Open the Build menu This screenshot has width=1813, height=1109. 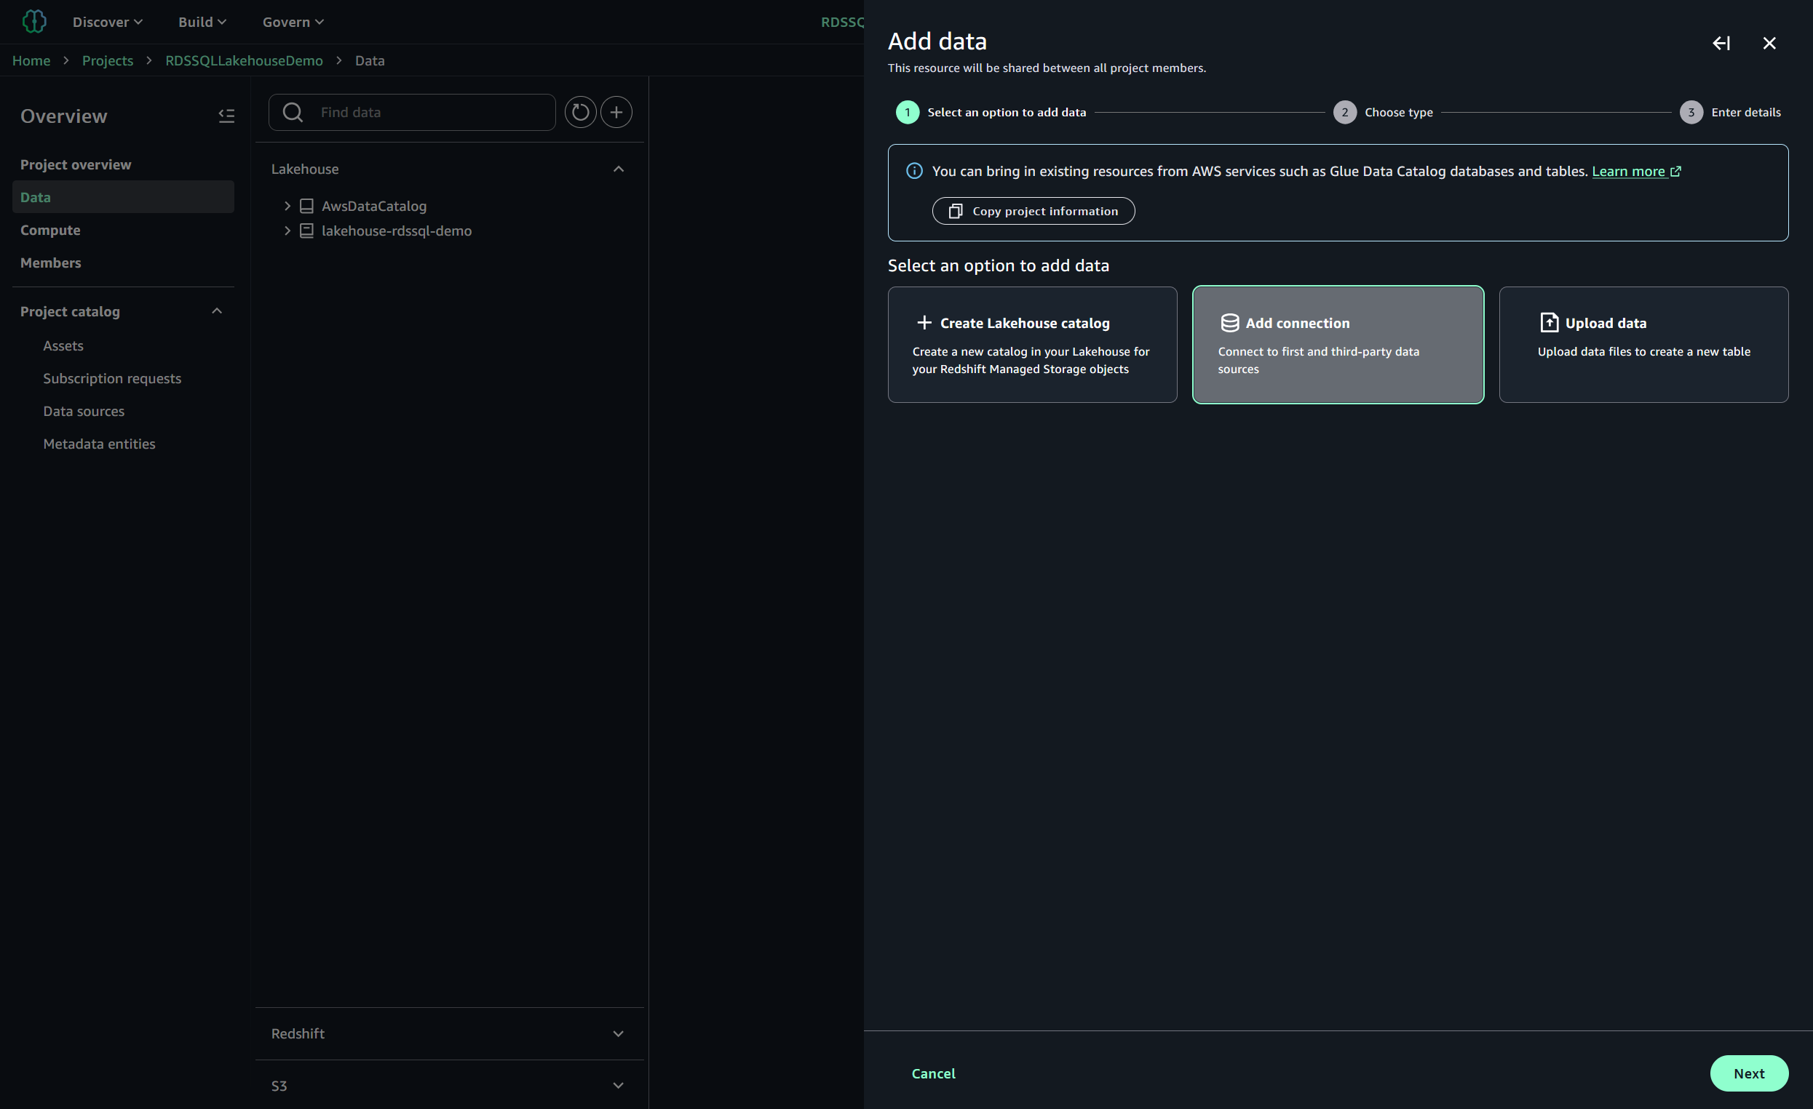[202, 22]
